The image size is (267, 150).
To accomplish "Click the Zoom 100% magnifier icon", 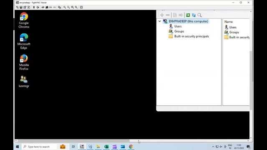I will click(72, 7).
